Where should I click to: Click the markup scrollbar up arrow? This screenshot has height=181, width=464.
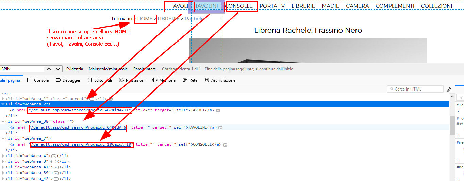tap(452, 96)
